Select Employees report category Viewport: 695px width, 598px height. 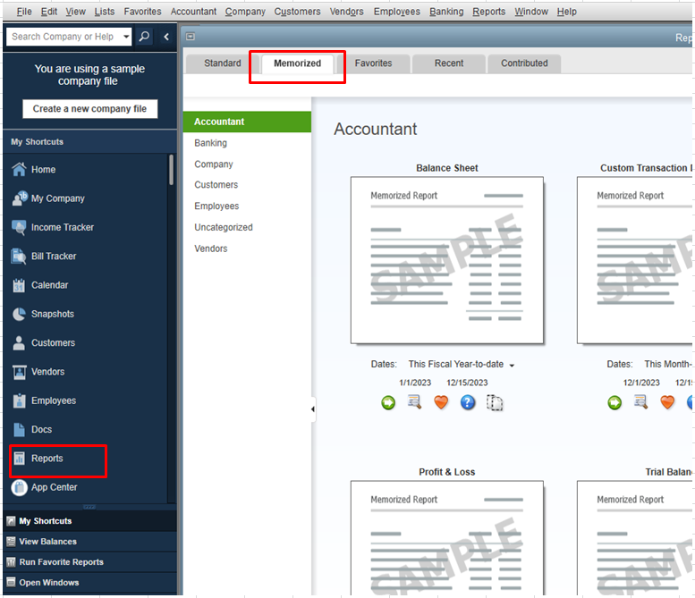pyautogui.click(x=247, y=206)
